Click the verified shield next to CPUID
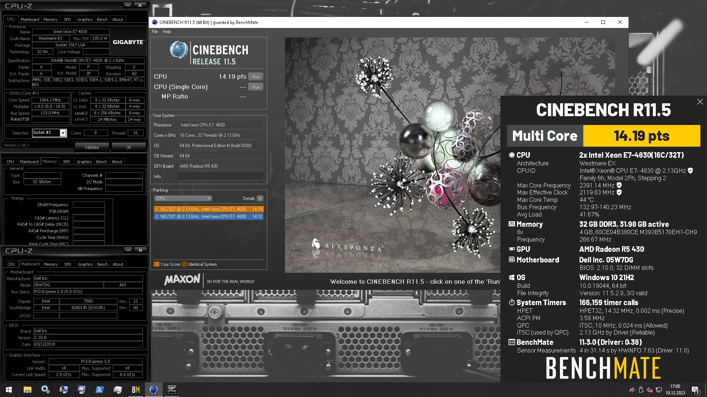 tap(690, 171)
